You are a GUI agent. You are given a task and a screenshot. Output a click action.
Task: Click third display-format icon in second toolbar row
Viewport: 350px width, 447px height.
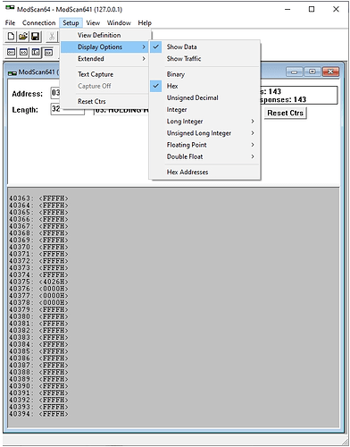36,53
